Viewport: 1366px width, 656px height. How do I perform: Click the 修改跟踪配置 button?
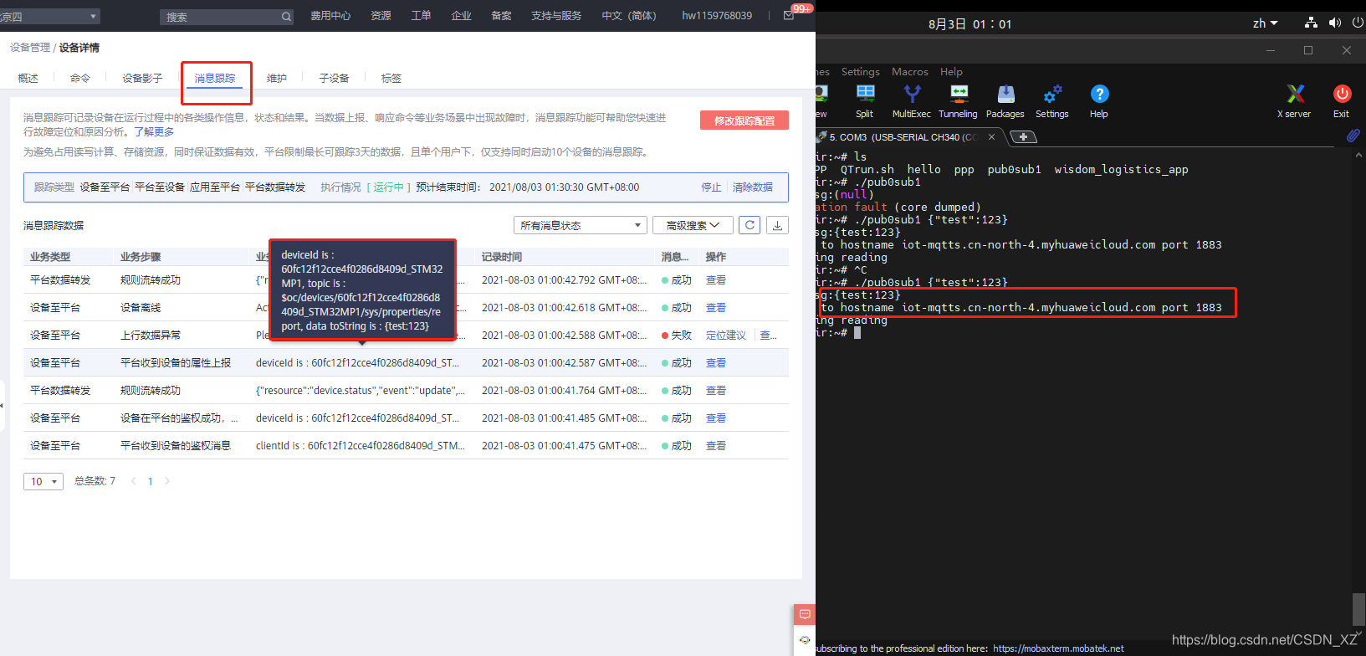pos(744,120)
